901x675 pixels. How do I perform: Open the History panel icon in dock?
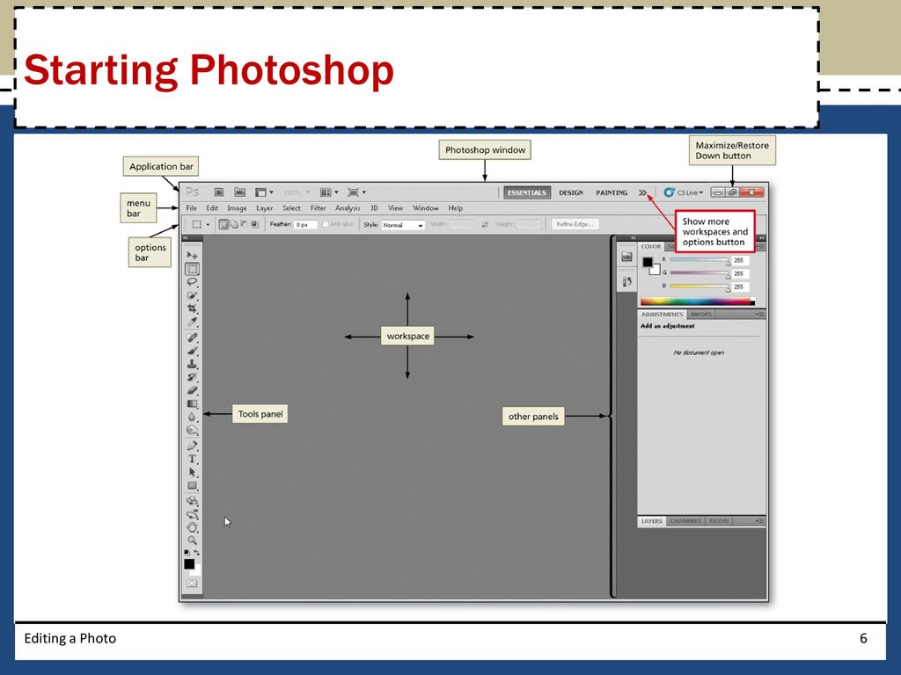point(626,281)
